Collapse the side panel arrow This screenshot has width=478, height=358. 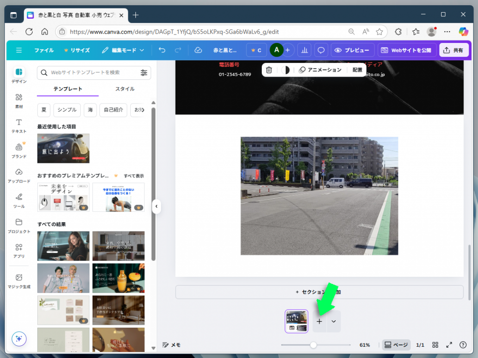156,206
